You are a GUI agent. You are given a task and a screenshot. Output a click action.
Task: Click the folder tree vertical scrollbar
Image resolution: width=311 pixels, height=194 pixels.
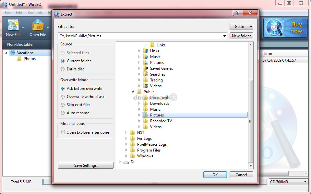pos(250,121)
